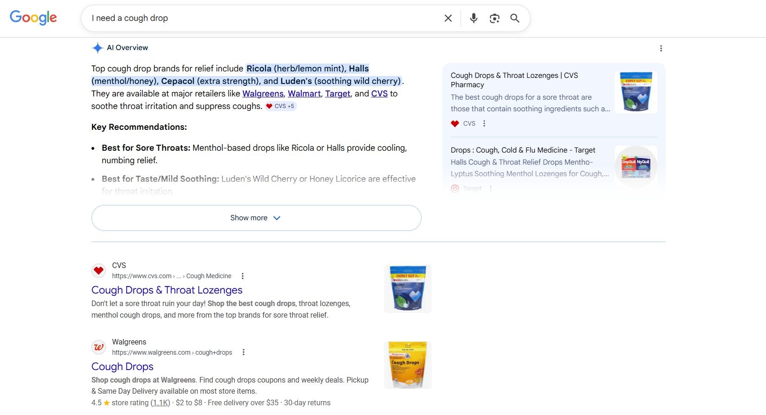
Task: Open Cough Drops & Throat Lozenges result
Action: click(x=167, y=290)
